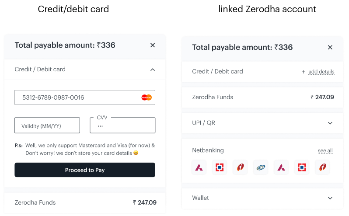
Task: Pick the blue swirl bank icon in Netbanking
Action: pyautogui.click(x=261, y=167)
